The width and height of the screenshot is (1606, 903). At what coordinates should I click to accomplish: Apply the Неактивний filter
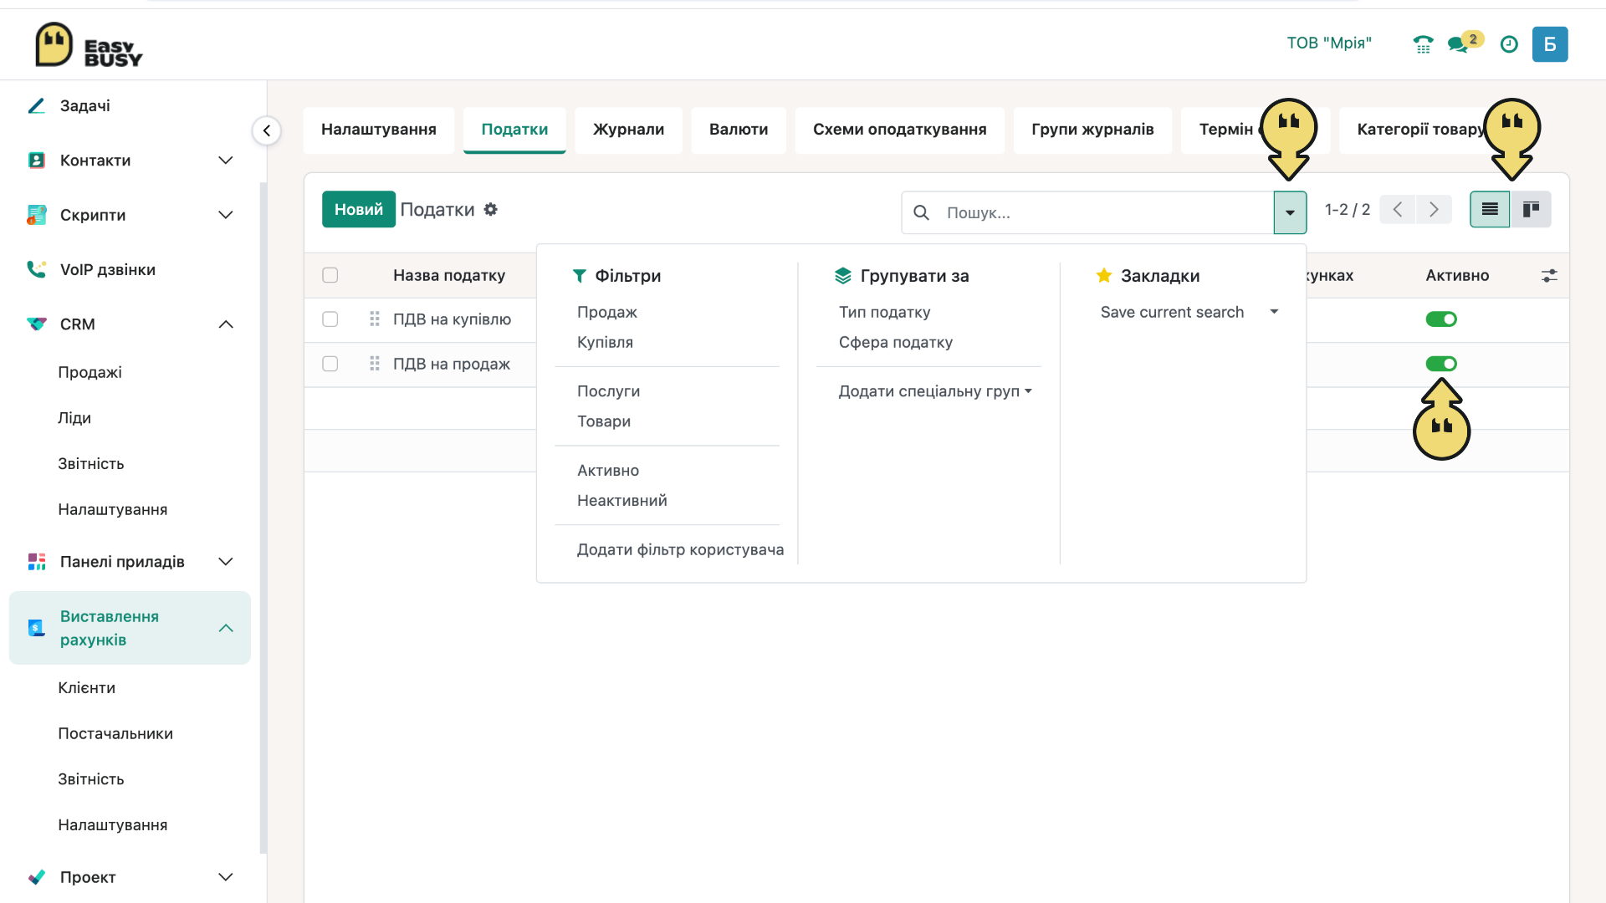point(621,500)
